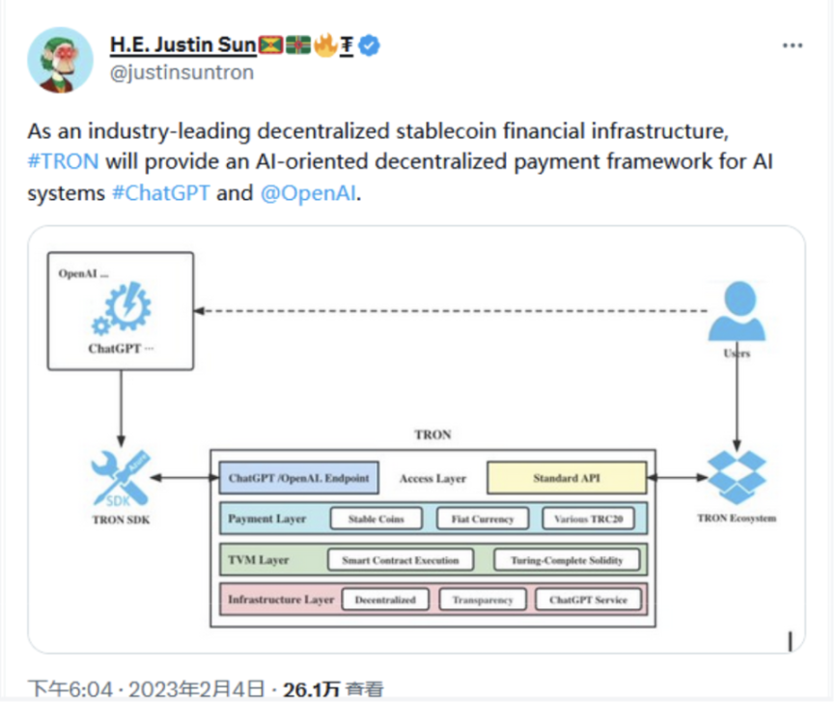Click the Stable Coins box
838x704 pixels.
tap(377, 520)
